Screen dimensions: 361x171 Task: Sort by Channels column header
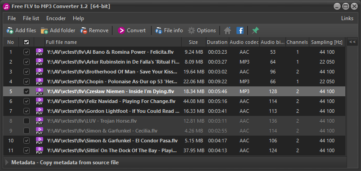pyautogui.click(x=297, y=42)
